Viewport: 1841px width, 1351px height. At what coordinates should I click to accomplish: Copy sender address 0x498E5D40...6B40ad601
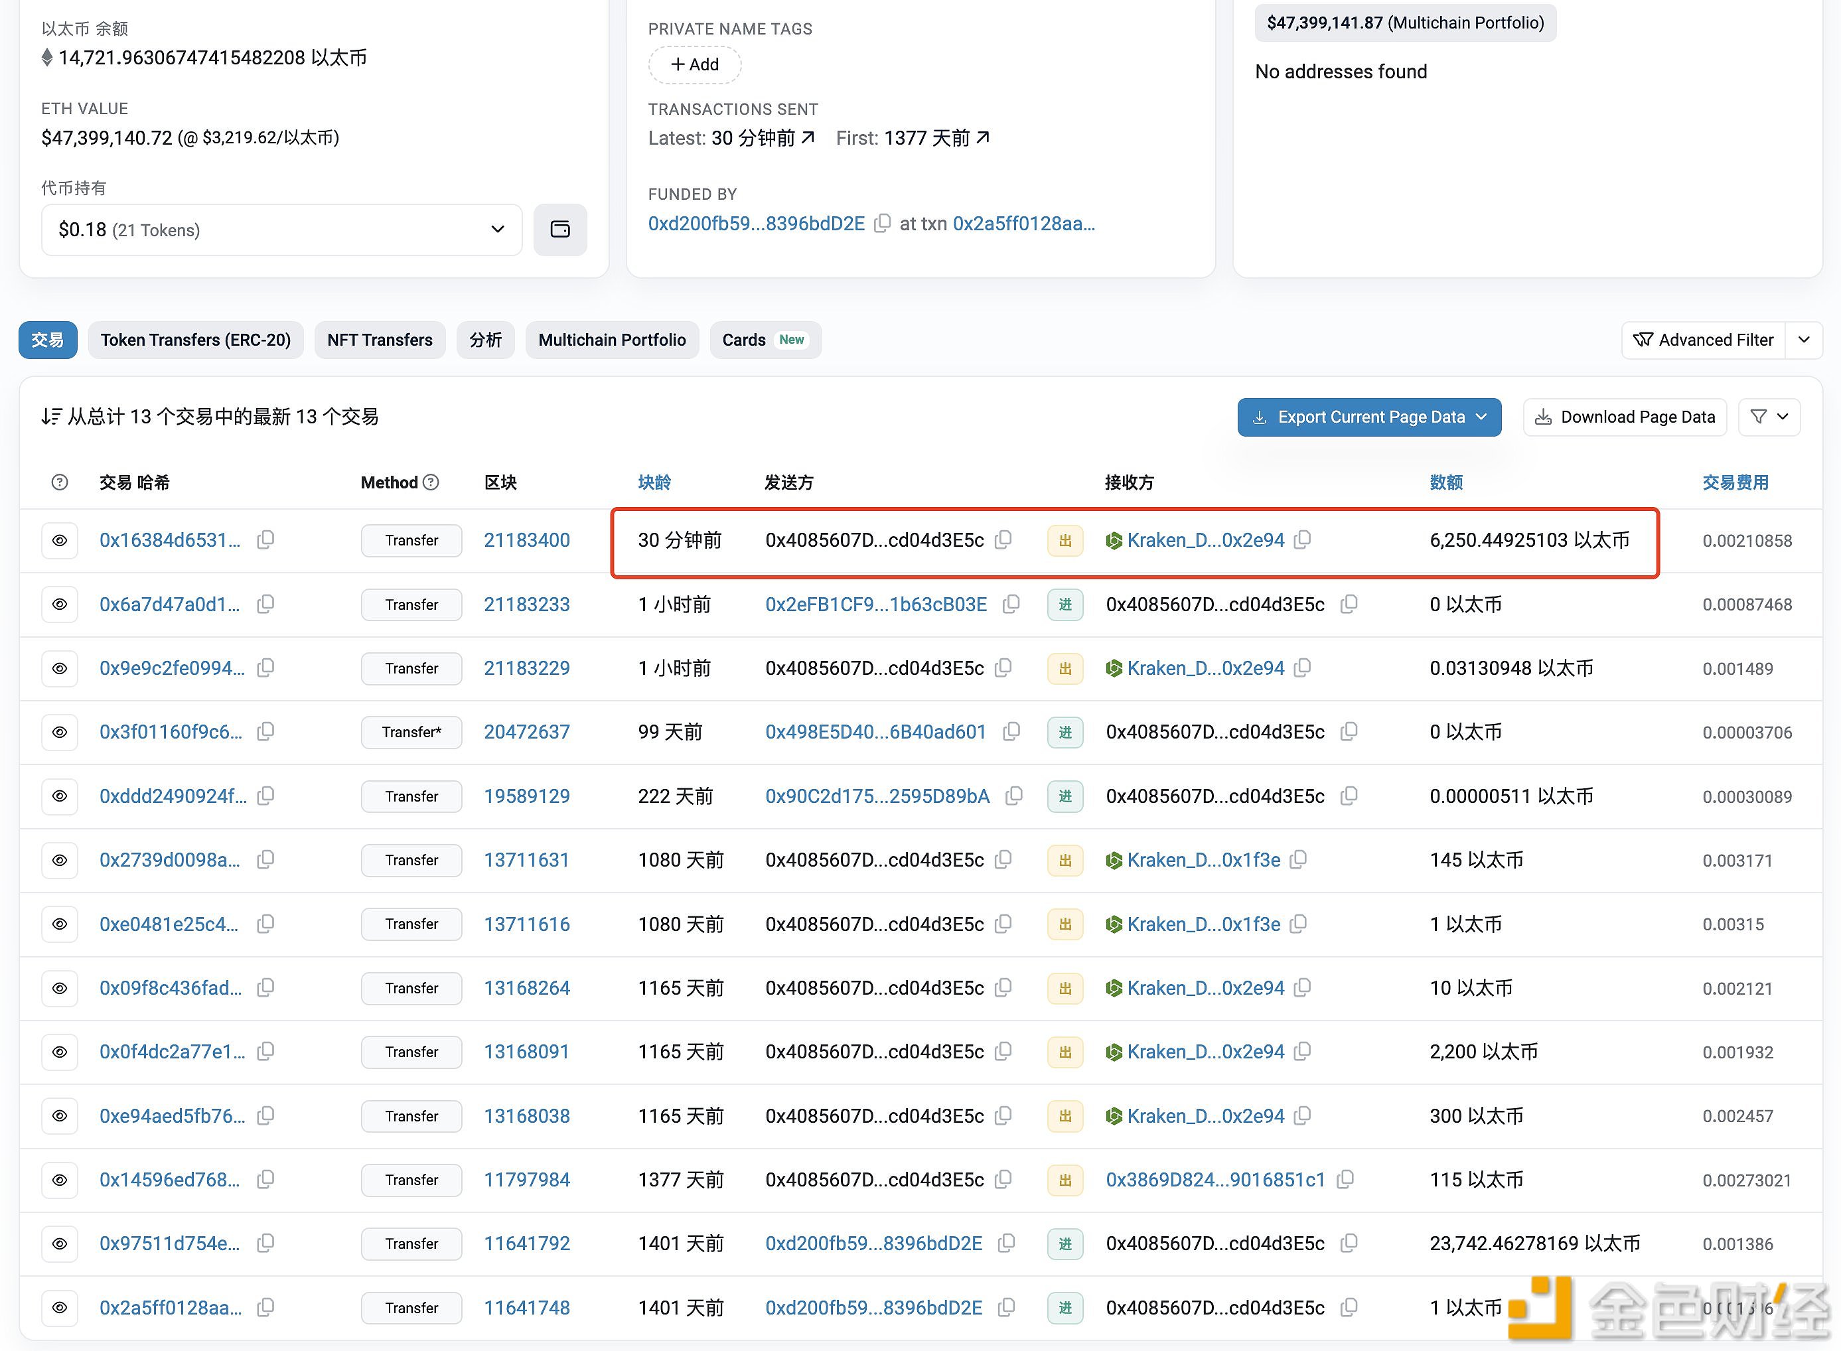click(1011, 732)
